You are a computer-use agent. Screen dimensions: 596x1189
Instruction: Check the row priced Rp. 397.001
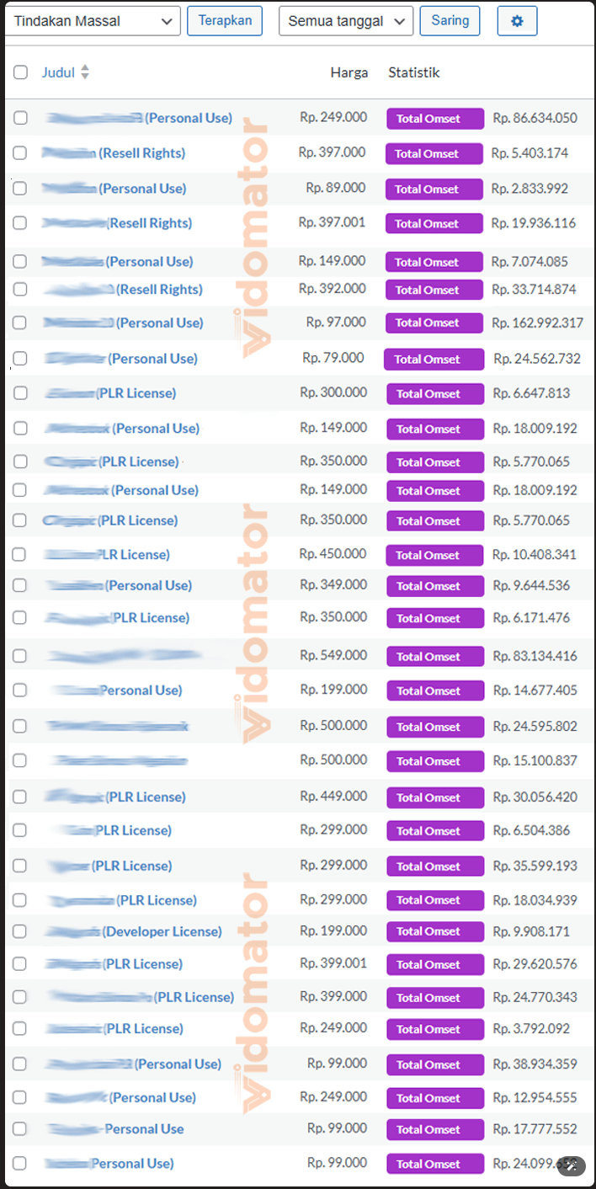(20, 223)
